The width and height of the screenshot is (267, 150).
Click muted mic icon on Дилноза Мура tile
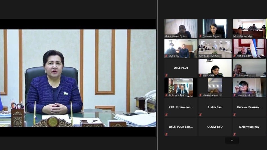pyautogui.click(x=200, y=36)
